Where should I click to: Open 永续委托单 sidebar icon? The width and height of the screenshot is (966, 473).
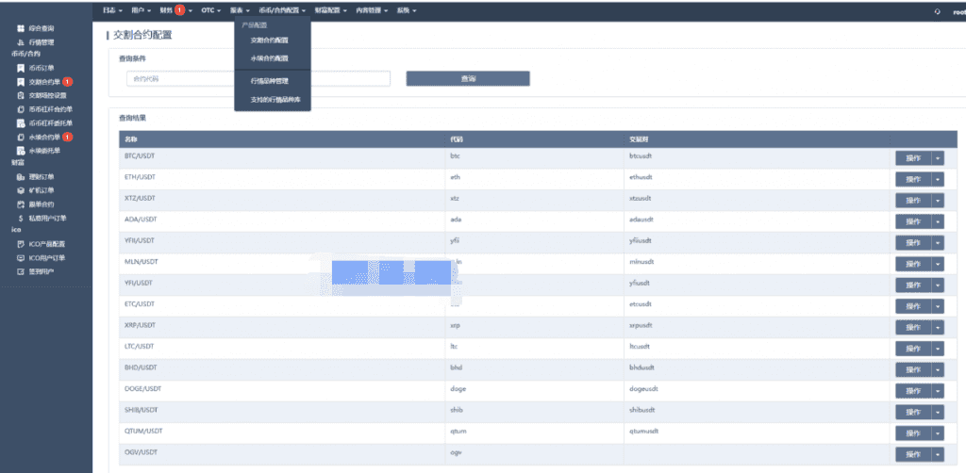[21, 151]
